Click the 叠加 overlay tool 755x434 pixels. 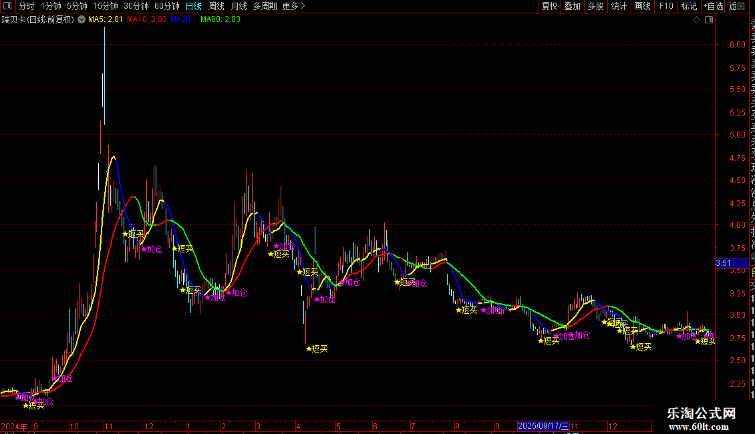[572, 6]
